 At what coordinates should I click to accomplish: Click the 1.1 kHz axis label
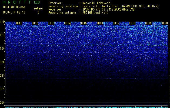pos(2,35)
